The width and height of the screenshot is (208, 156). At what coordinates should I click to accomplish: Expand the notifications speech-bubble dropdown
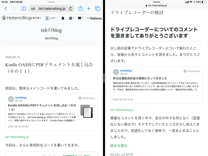pyautogui.click(x=80, y=18)
